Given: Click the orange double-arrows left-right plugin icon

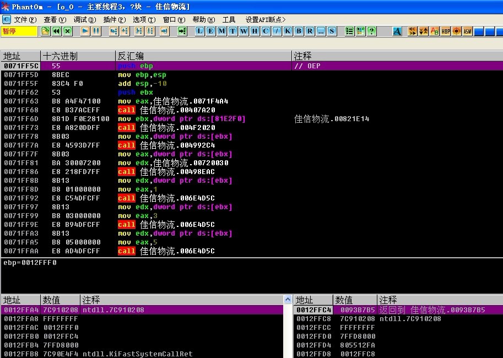Looking at the screenshot, I should [x=413, y=31].
